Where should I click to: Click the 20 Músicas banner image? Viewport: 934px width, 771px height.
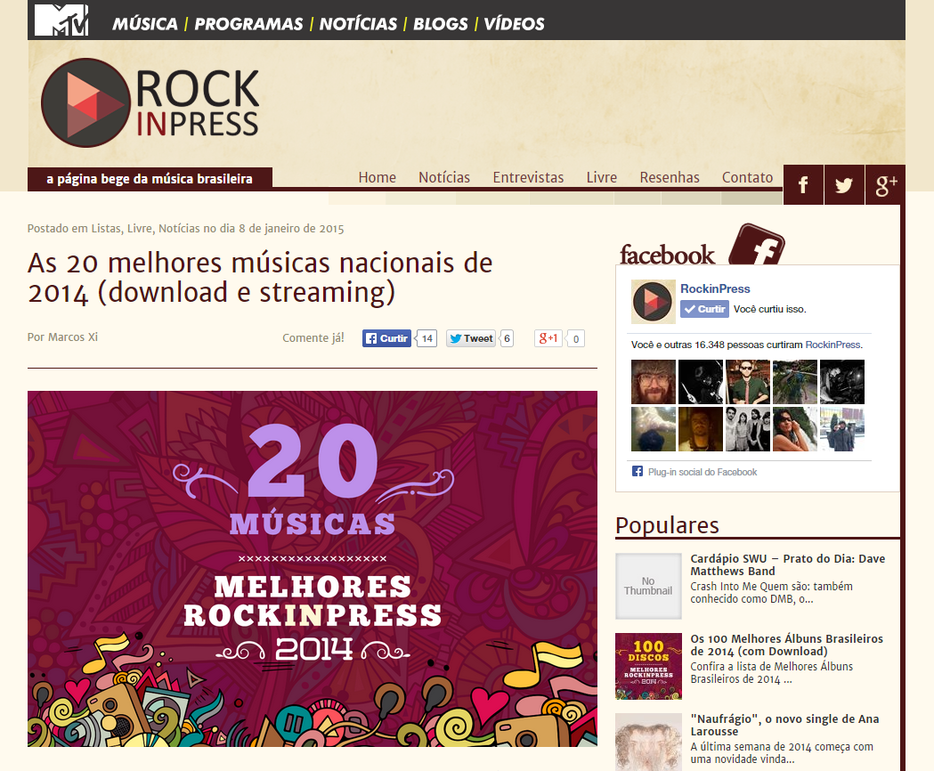(x=313, y=568)
